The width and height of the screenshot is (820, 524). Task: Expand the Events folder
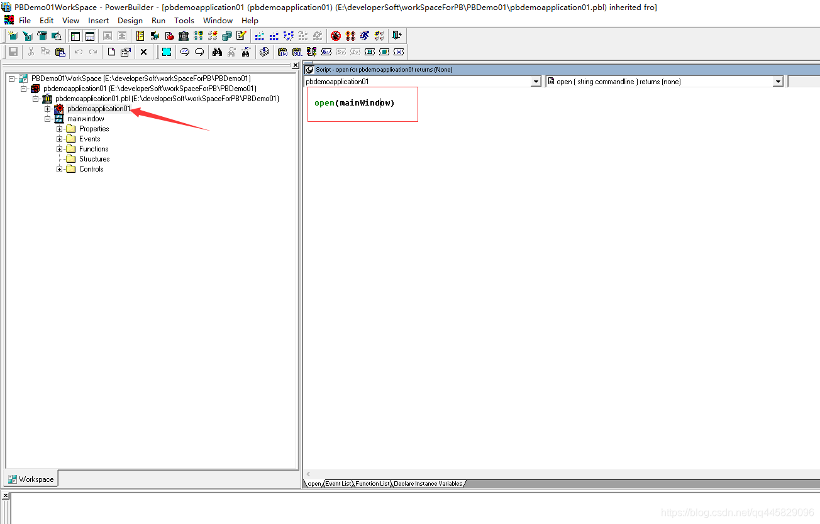point(60,139)
